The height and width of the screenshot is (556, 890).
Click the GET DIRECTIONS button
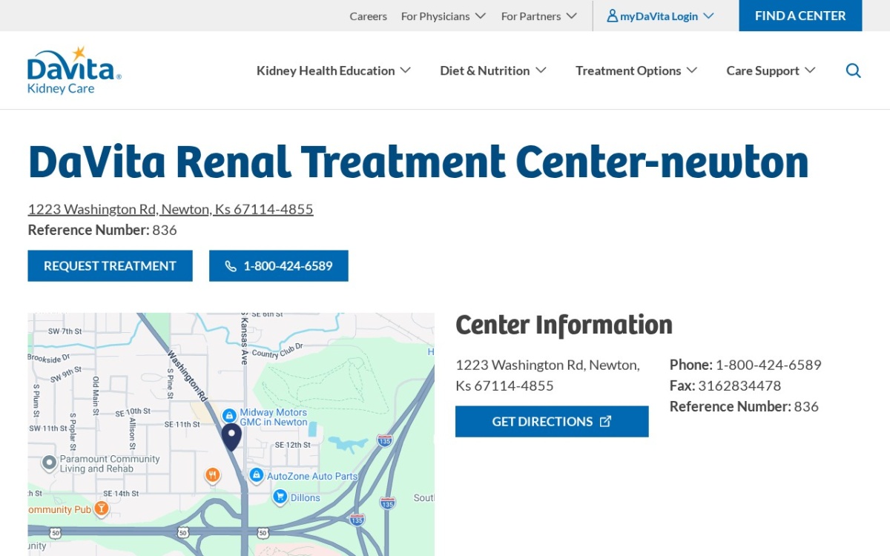552,421
